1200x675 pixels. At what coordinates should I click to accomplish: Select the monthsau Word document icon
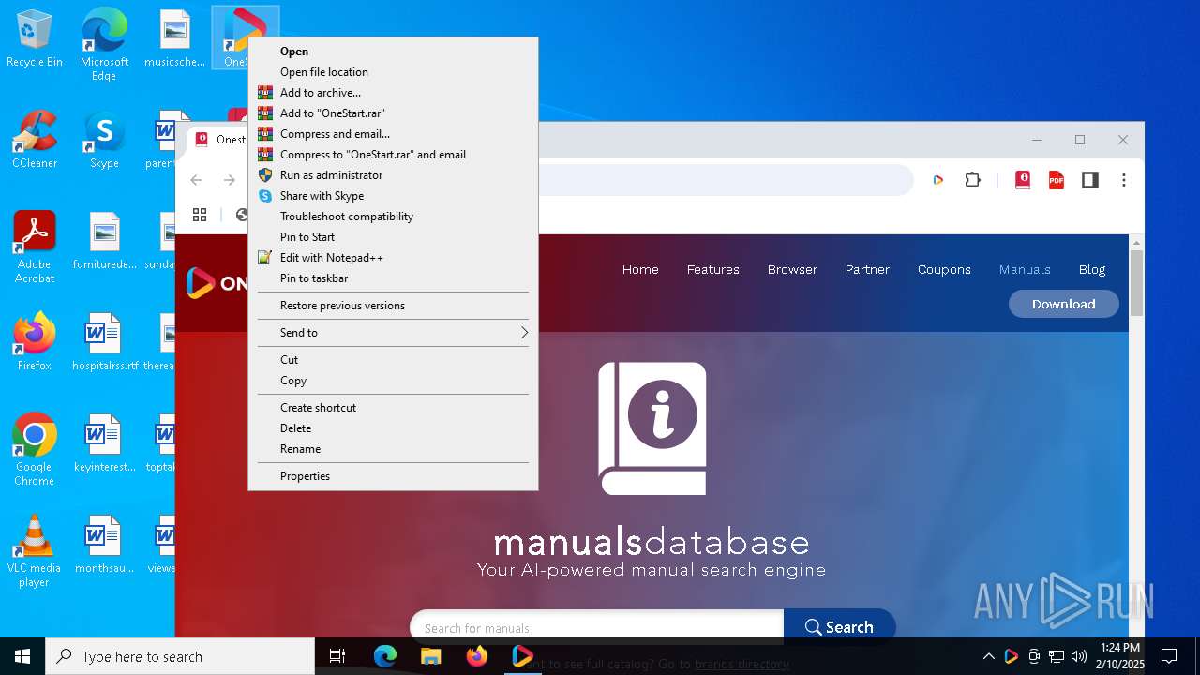pos(104,545)
